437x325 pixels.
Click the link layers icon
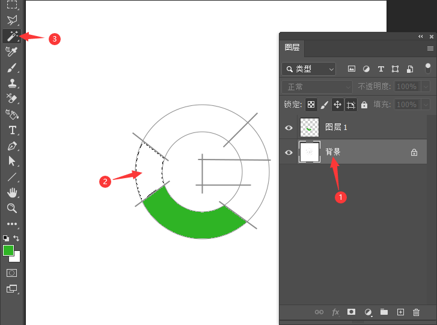pyautogui.click(x=319, y=312)
